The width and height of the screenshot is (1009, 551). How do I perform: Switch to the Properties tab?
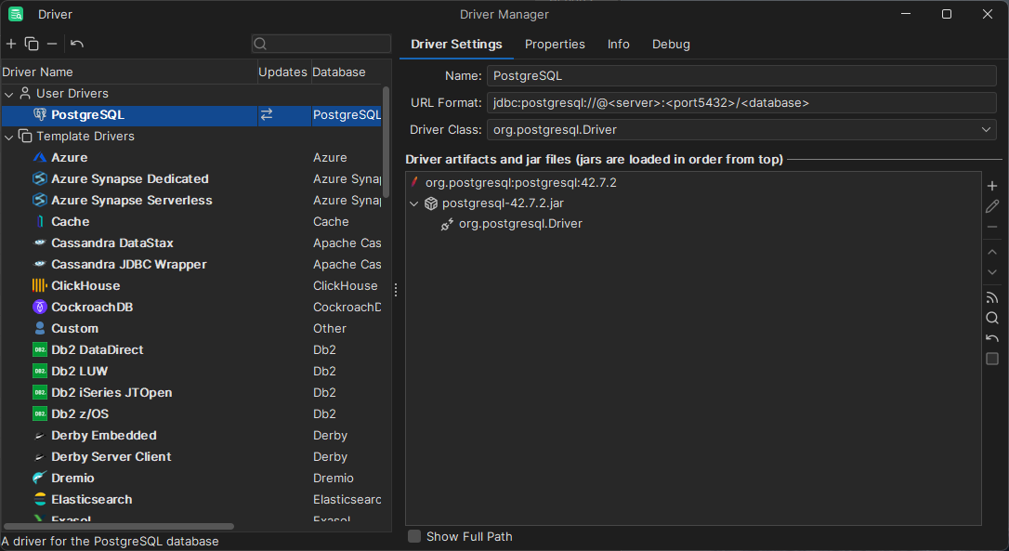(555, 45)
